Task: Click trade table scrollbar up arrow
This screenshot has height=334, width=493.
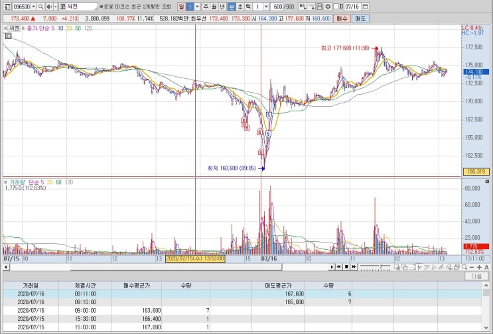Action: (486, 286)
